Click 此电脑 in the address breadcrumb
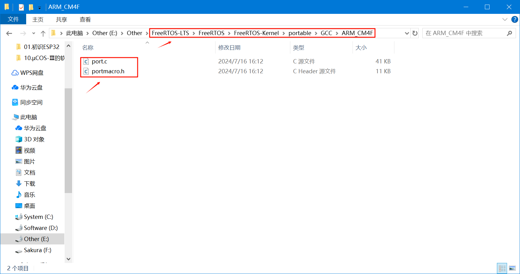Viewport: 520px width, 274px height. [75, 33]
